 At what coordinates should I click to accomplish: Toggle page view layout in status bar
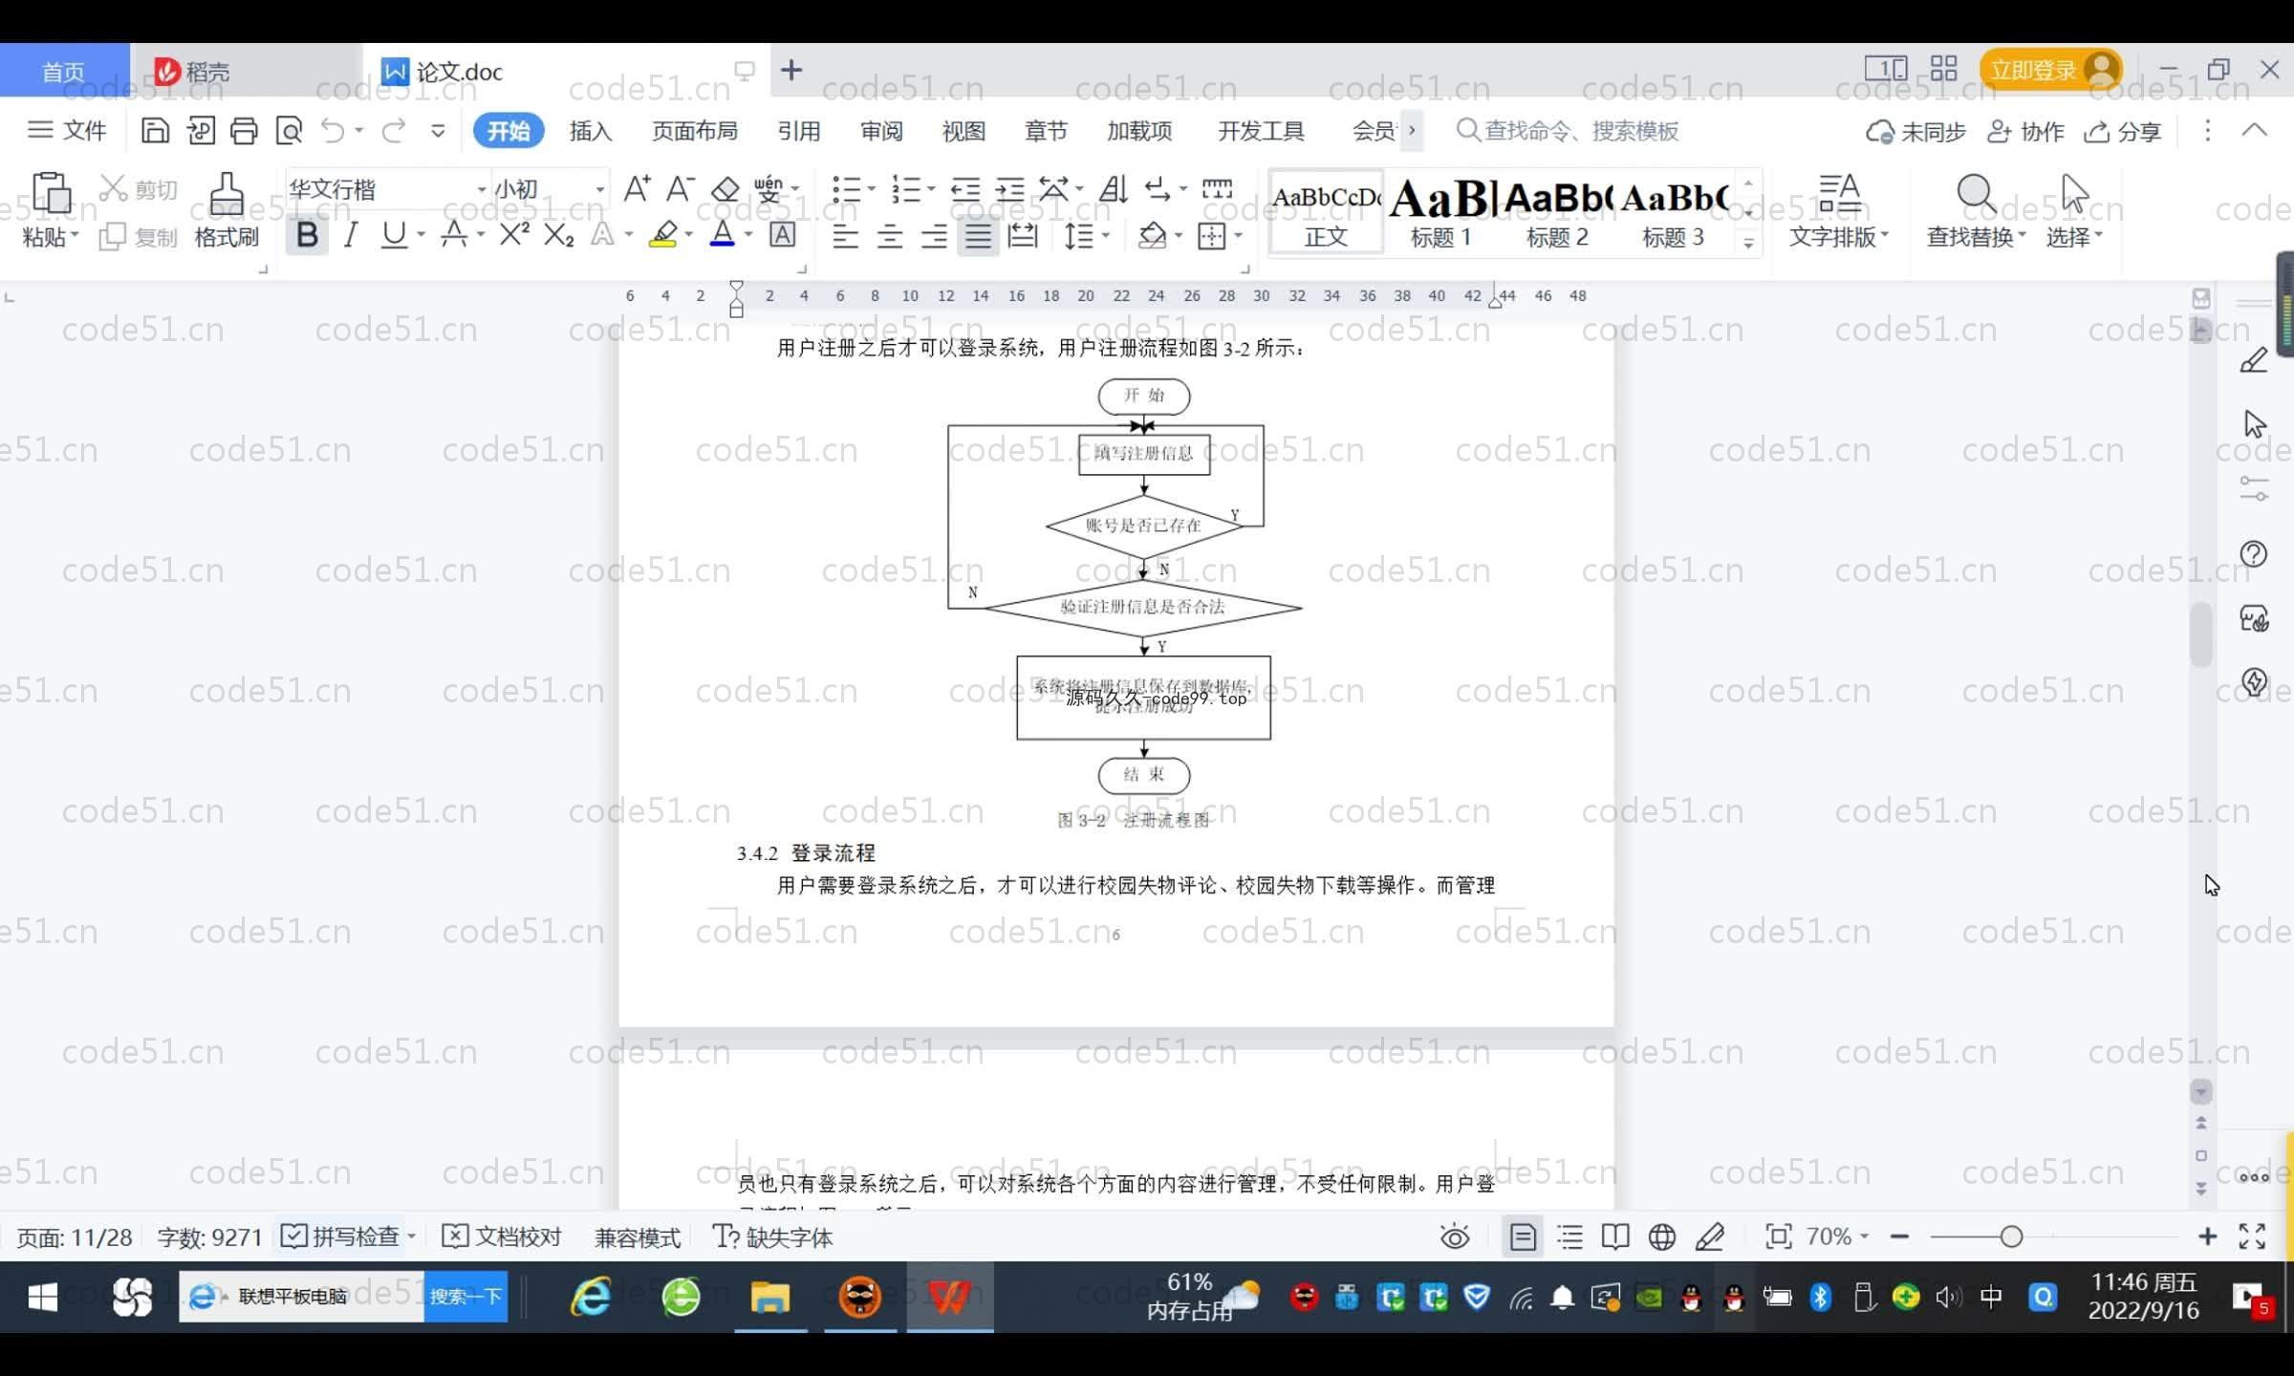tap(1523, 1237)
